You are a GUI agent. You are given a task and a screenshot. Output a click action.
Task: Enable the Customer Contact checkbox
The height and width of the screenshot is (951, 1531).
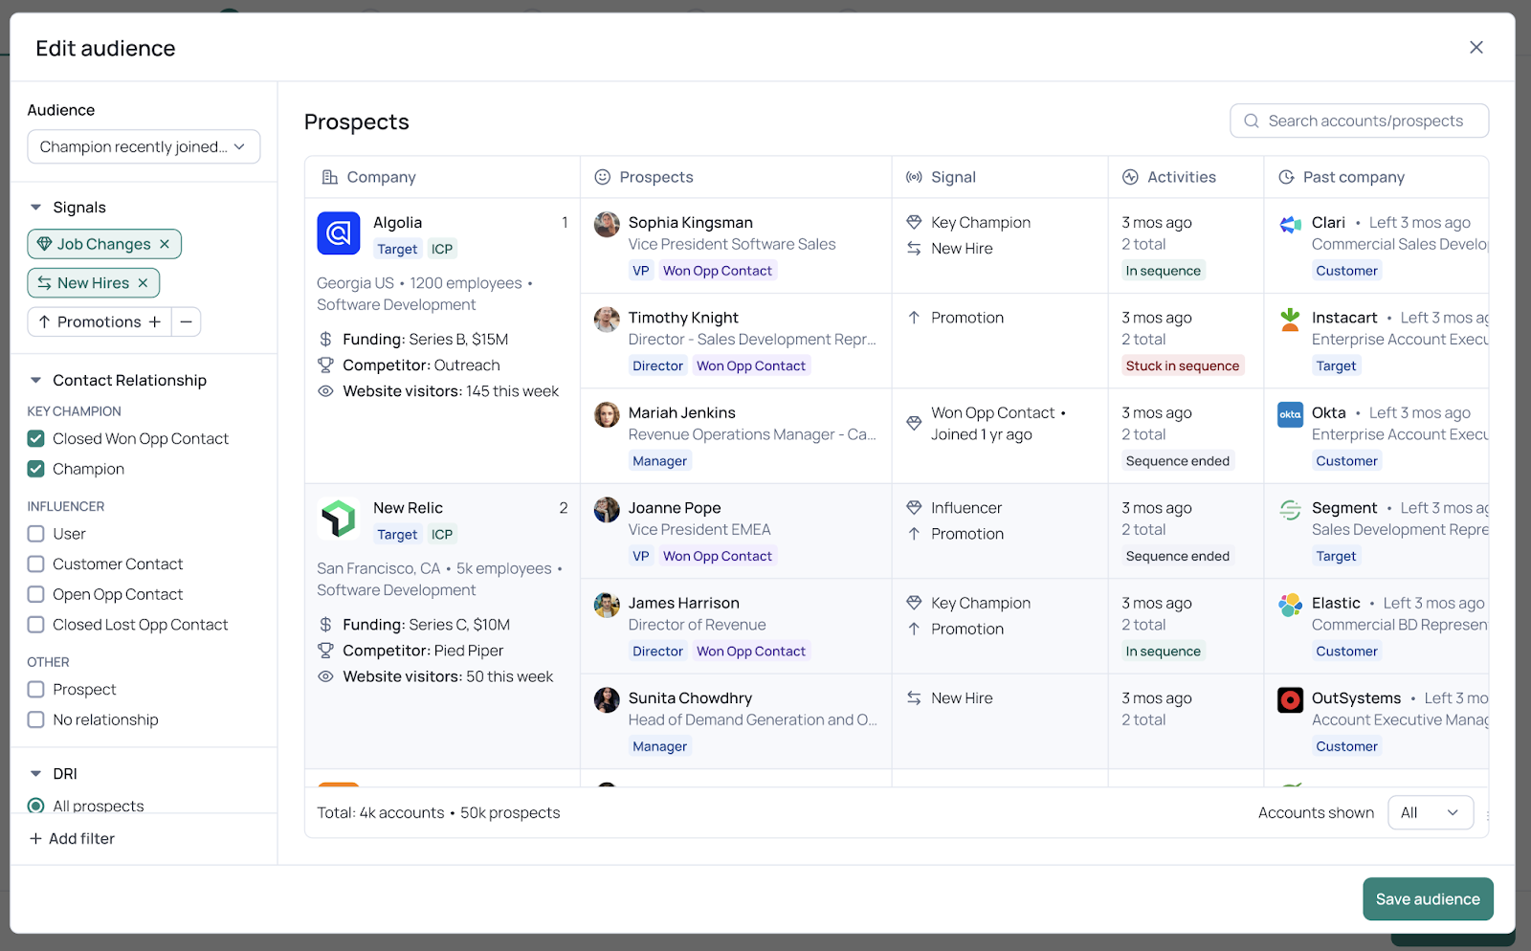tap(36, 564)
